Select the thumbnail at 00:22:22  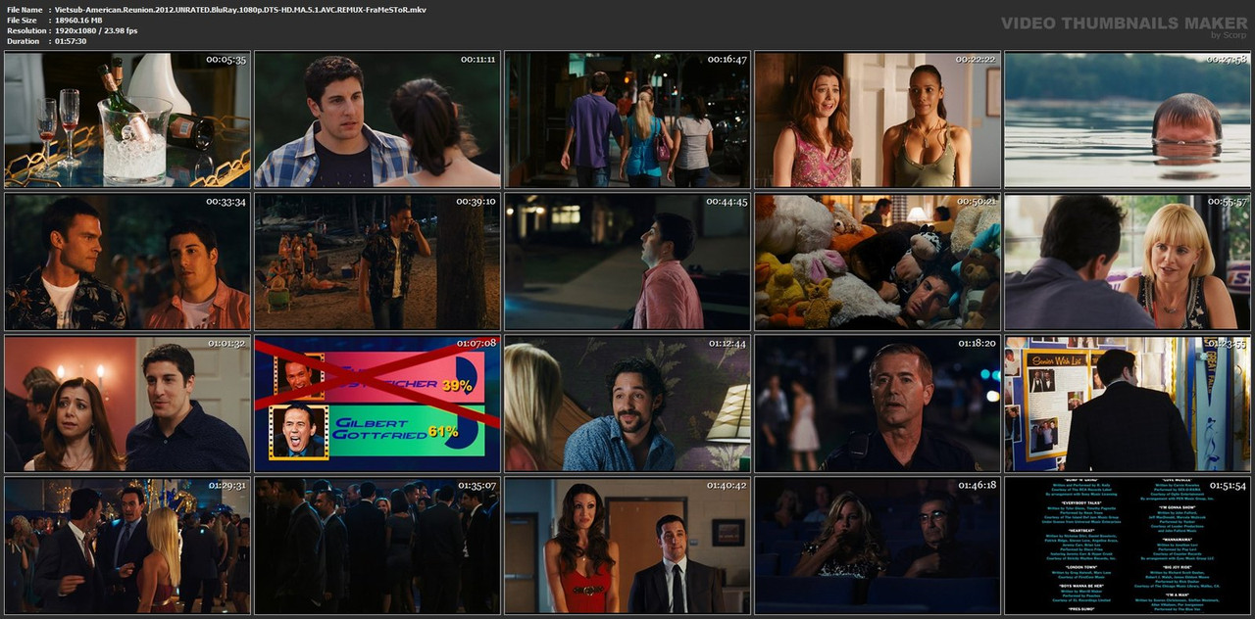[878, 119]
